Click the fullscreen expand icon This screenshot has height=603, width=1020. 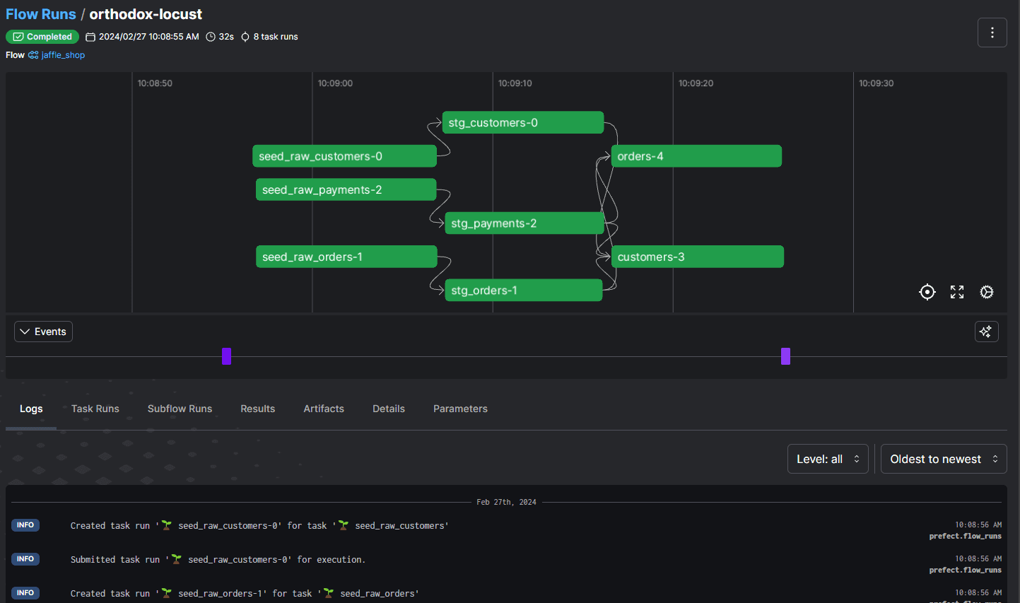[x=957, y=292]
